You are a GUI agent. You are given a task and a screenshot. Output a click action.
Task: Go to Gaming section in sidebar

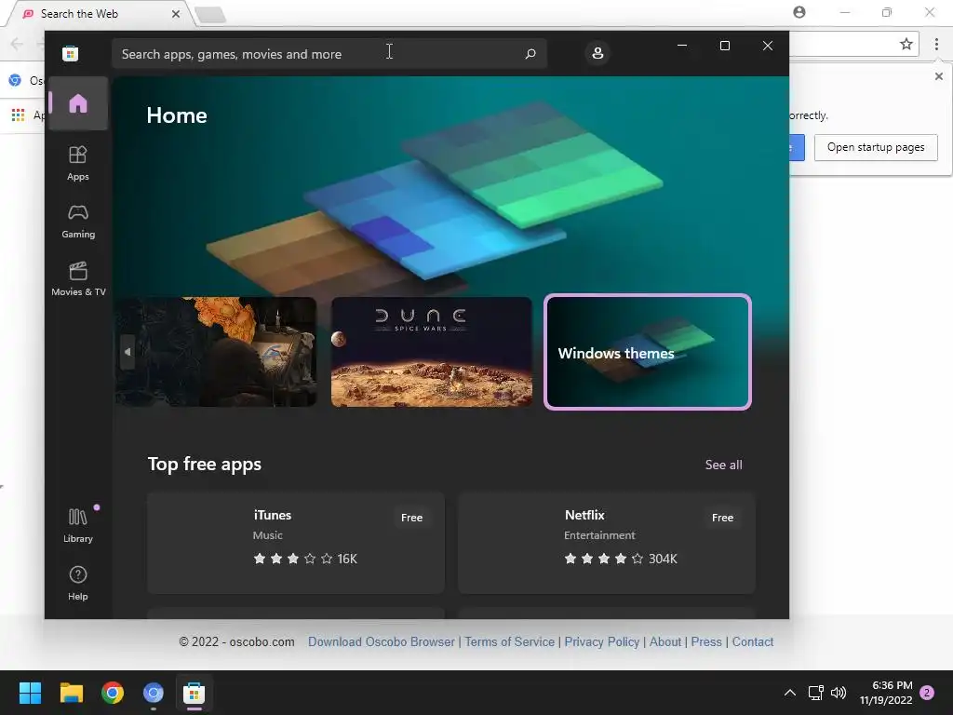tap(78, 221)
